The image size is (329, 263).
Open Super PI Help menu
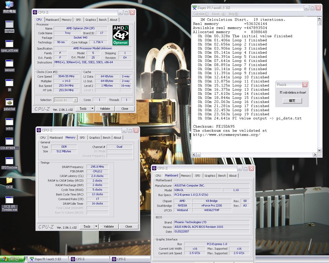[233, 14]
